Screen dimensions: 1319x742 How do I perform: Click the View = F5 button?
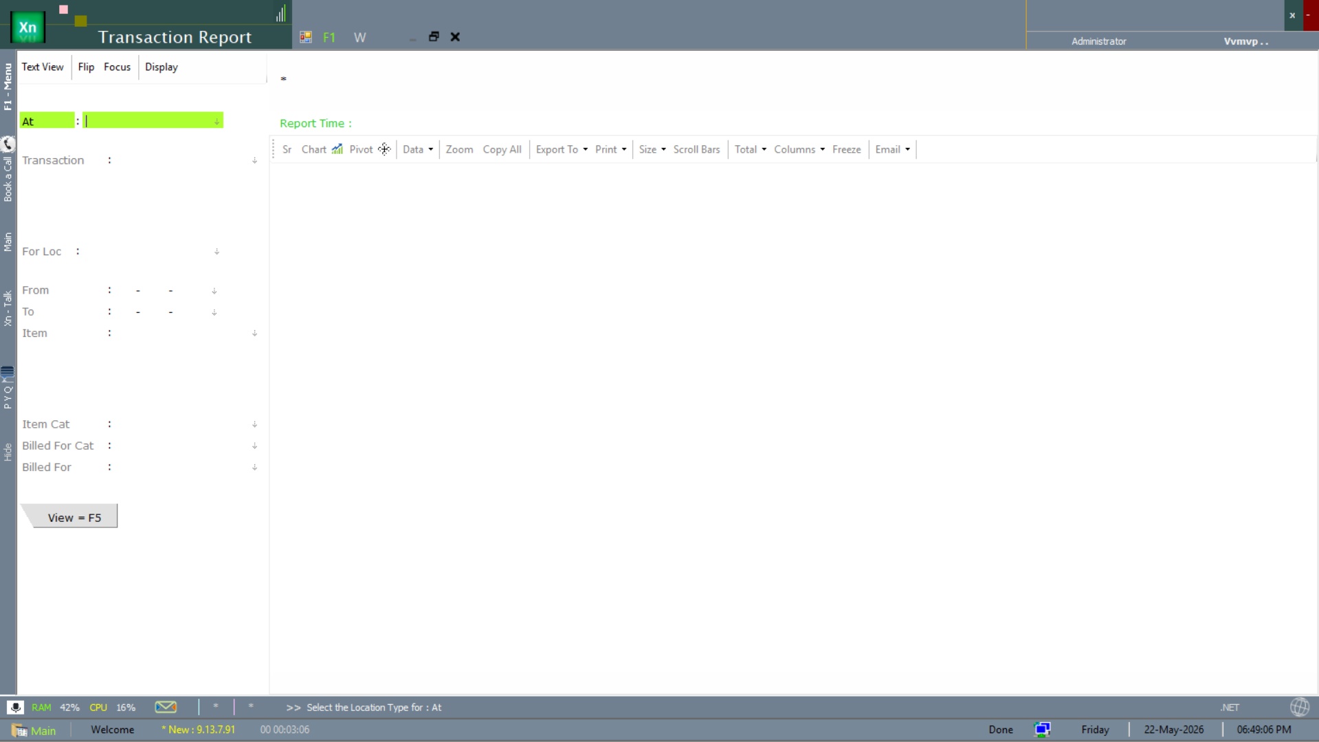click(x=70, y=516)
